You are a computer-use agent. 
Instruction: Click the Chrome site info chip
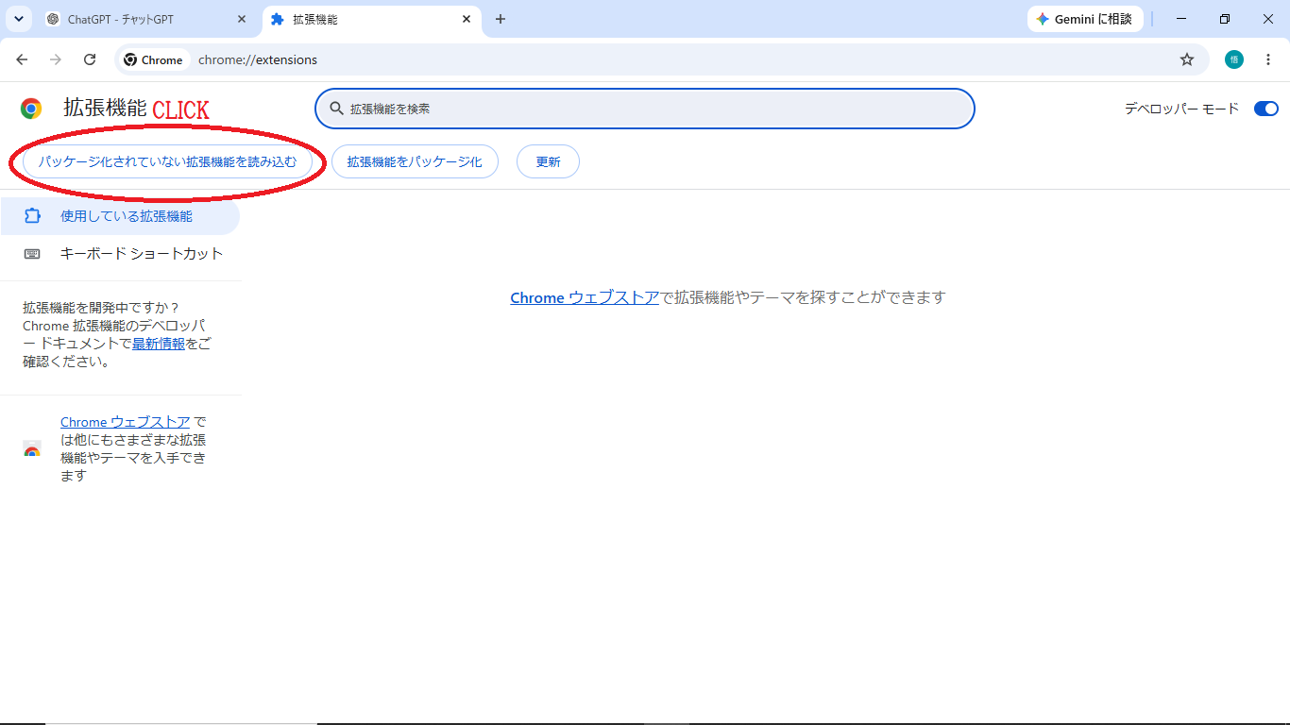[x=155, y=59]
